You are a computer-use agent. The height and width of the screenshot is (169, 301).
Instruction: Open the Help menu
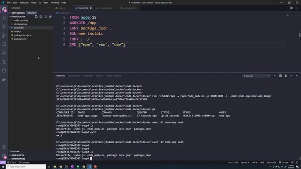coord(64,3)
